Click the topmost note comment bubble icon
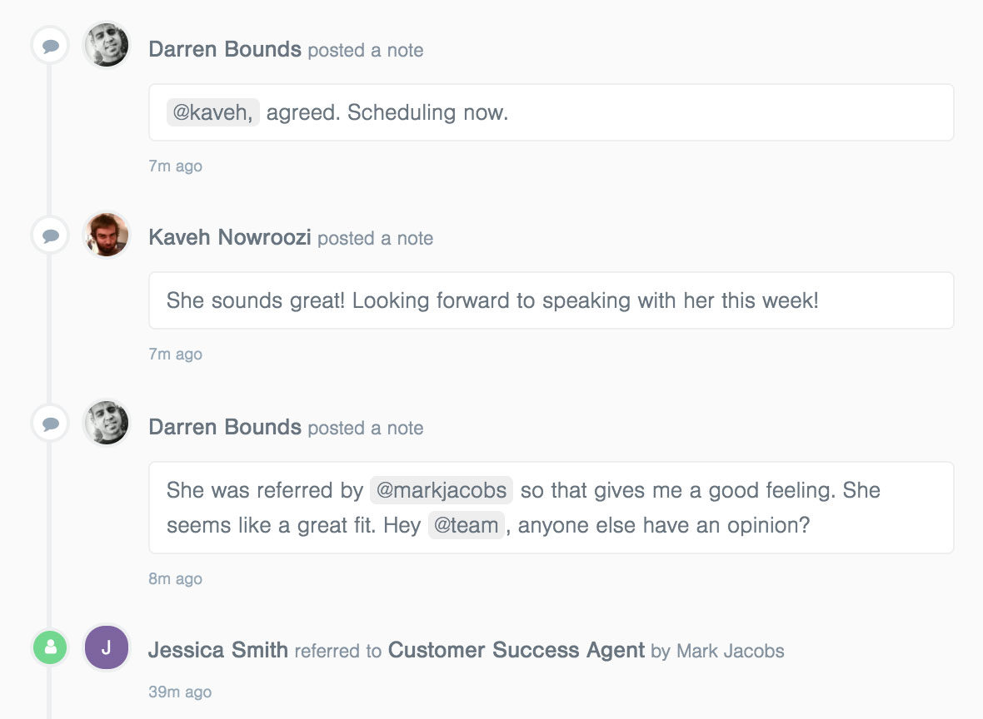This screenshot has height=719, width=983. tap(51, 46)
